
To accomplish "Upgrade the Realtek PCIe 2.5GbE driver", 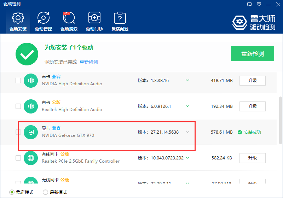I will click(253, 158).
